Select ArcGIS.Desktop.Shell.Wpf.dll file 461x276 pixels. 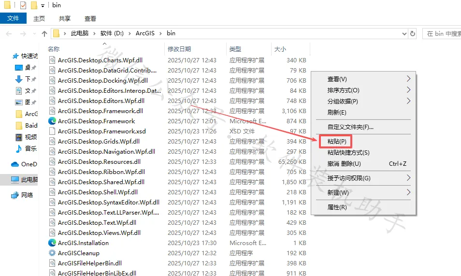point(98,192)
